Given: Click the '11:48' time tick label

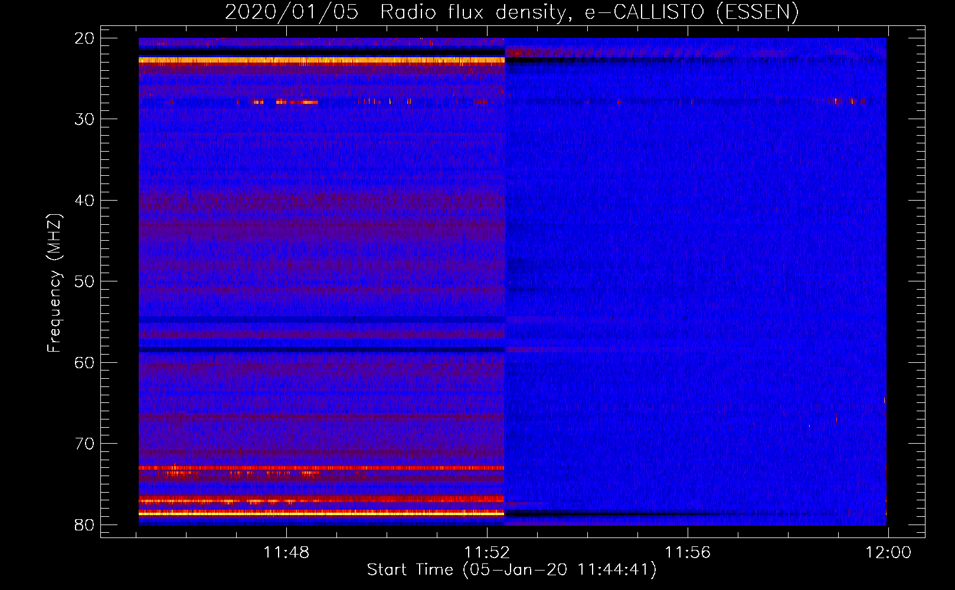Looking at the screenshot, I should click(x=286, y=553).
